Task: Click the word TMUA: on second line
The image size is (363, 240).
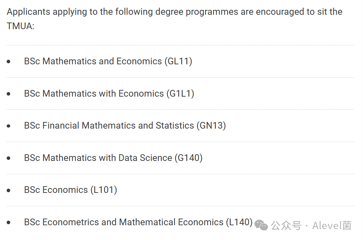Action: [21, 26]
